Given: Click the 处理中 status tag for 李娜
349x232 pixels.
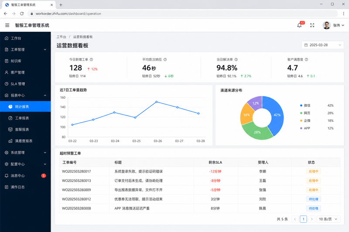Looking at the screenshot, I should pos(313,171).
